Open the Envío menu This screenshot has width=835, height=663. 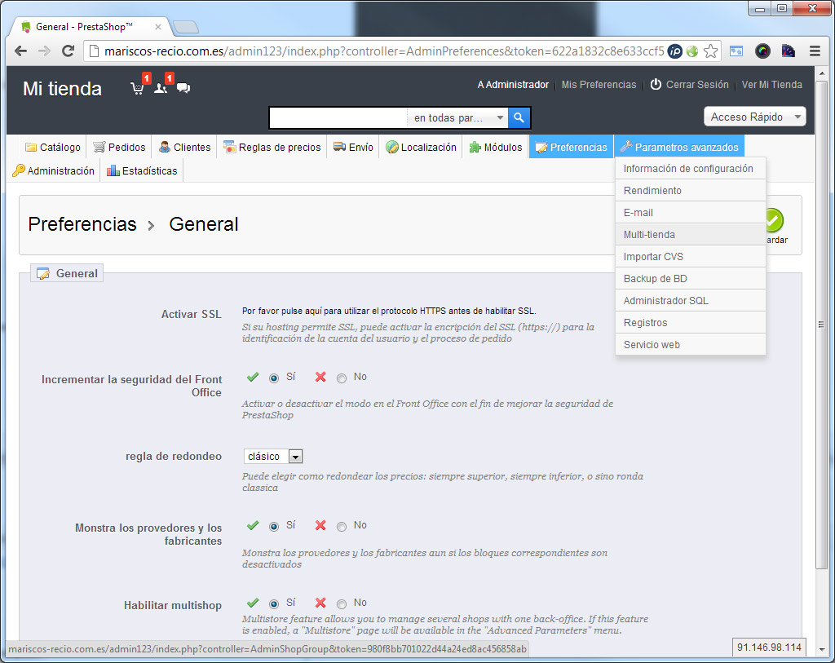point(353,147)
